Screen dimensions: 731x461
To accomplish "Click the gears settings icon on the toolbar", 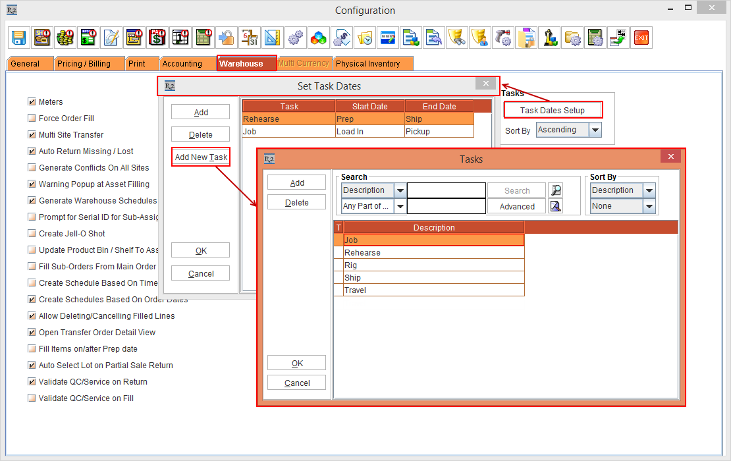I will pos(296,38).
